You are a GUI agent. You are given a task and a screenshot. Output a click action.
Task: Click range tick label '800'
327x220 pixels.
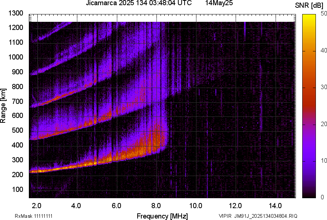(x=17, y=87)
